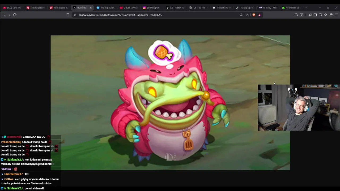Open the Extensions puzzle piece icon
Viewport: 340px width, 191px height.
point(296,15)
